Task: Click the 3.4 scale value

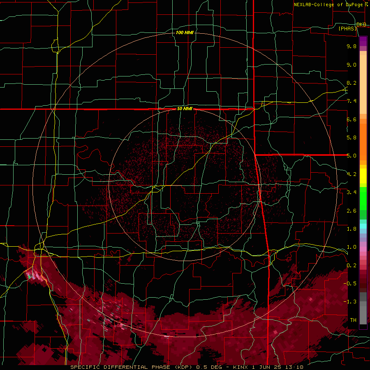Action: point(351,192)
